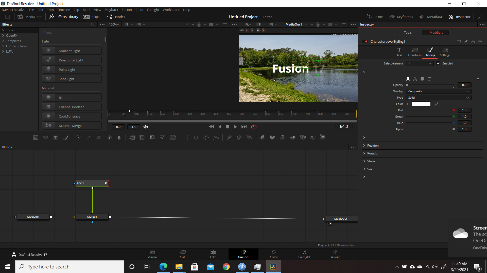Click the white Color swatch
Viewport: 487px width, 273px height.
coord(421,104)
